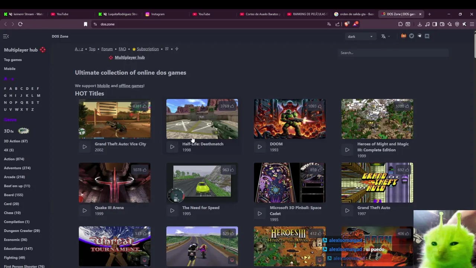Open the Heroes III Horn of the Abyss thumbnail

(x=290, y=246)
